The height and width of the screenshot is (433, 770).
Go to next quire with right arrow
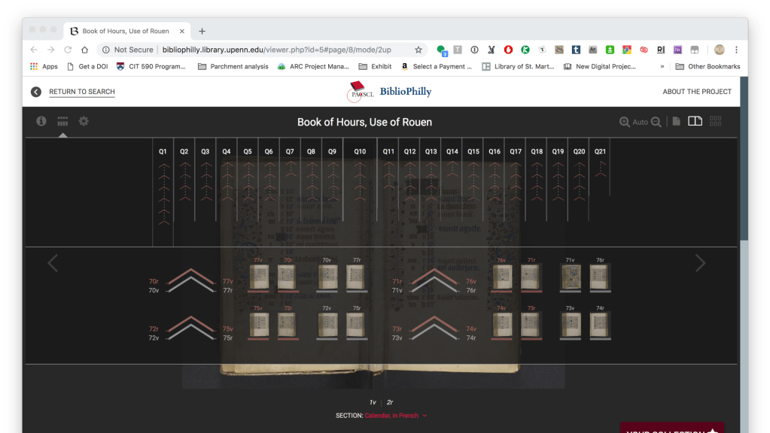pos(700,263)
